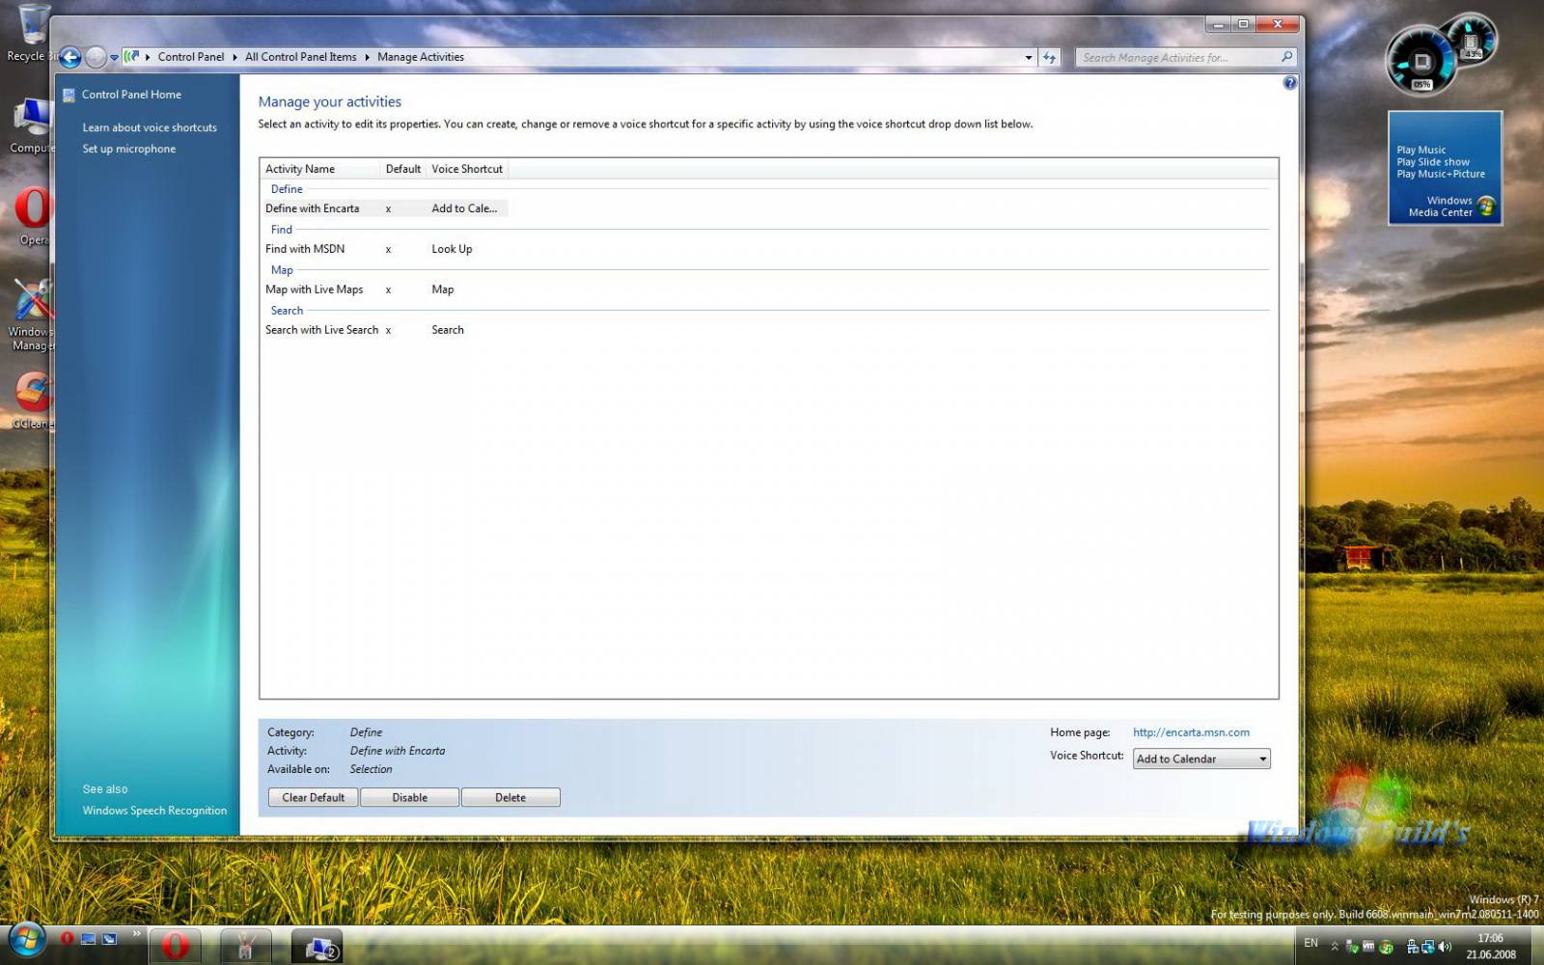Image resolution: width=1544 pixels, height=965 pixels.
Task: Open the address bar history dropdown
Action: (1028, 57)
